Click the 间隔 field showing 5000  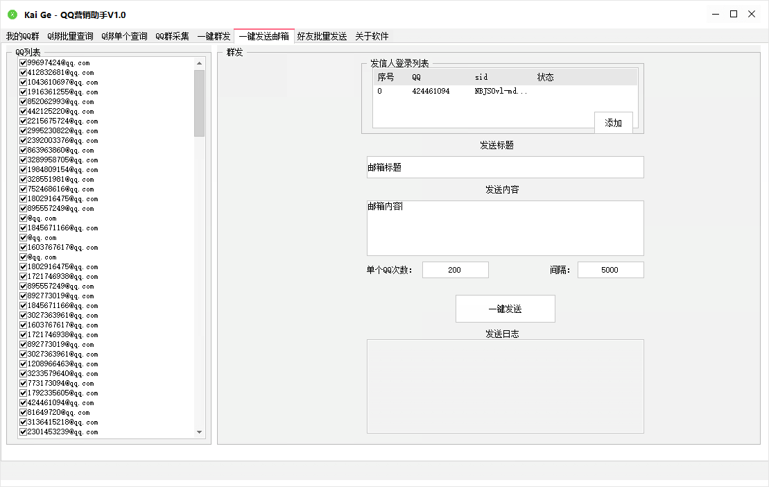click(x=610, y=270)
